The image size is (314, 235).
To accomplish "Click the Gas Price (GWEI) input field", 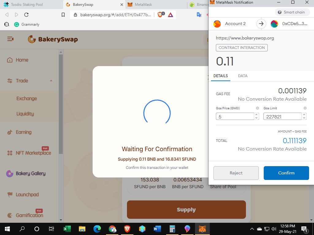I will point(235,117).
